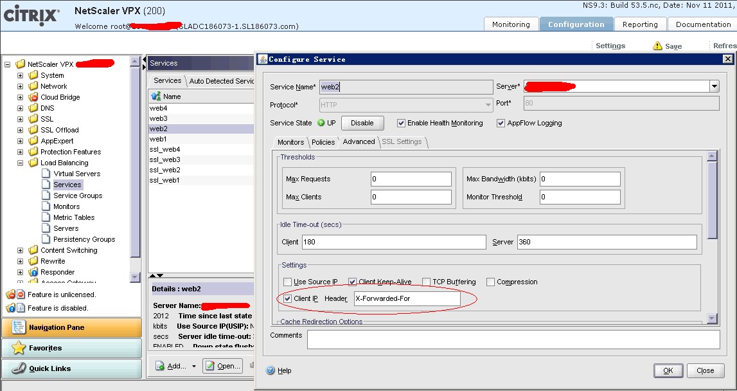
Task: Click the Open... button
Action: pos(223,366)
